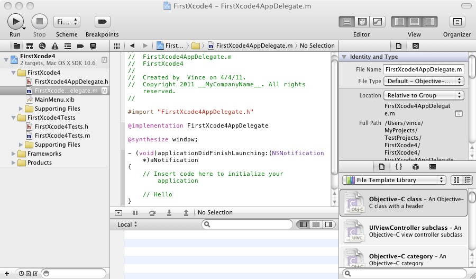476x279 pixels.
Task: Open the File Template Library selector
Action: tap(394, 180)
